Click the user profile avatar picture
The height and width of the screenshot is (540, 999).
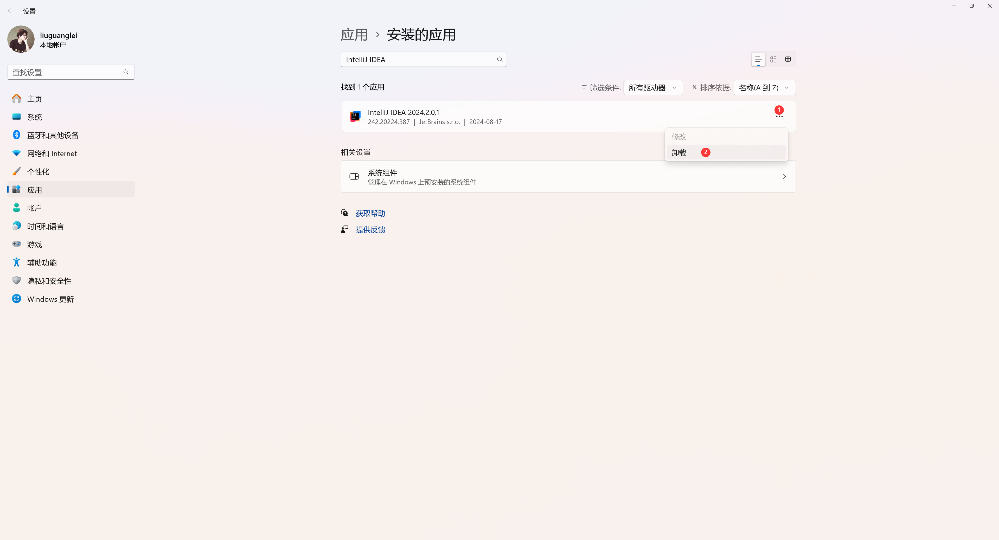point(21,39)
